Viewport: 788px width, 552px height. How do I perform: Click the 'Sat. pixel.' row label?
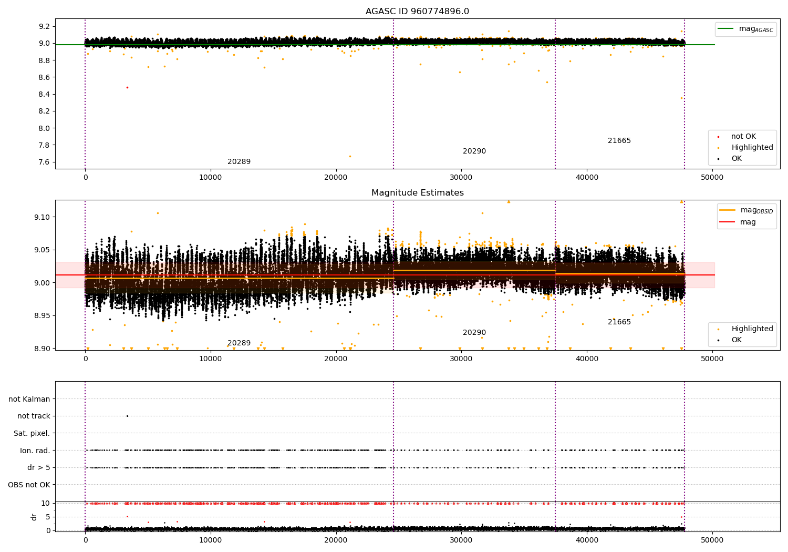click(x=32, y=434)
